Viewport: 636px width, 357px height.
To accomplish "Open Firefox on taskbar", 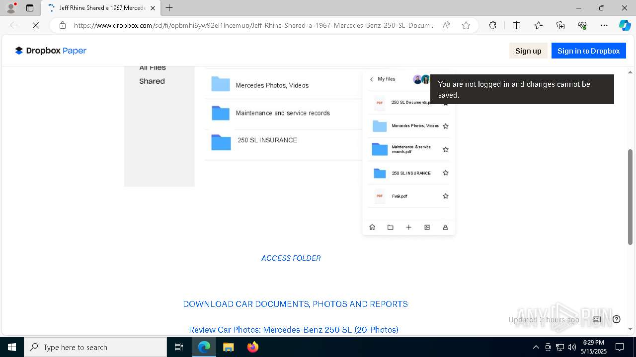I will tap(252, 347).
